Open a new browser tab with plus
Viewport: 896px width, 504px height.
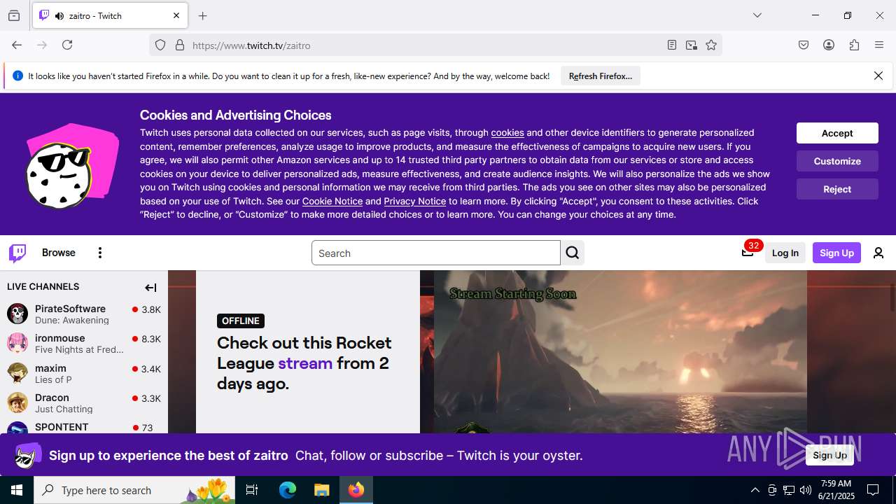click(203, 15)
